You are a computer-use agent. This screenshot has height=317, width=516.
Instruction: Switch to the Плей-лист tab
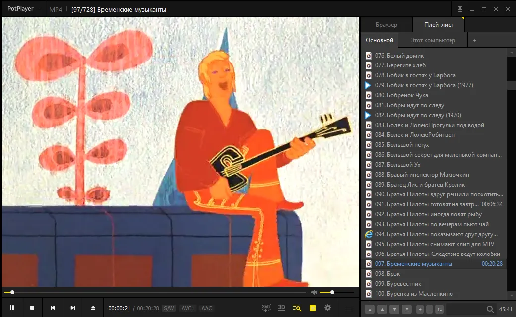439,25
